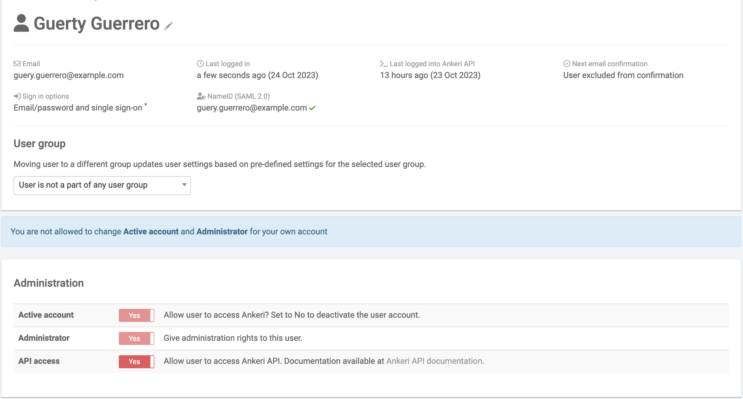Click the Administration section heading
The height and width of the screenshot is (399, 743).
click(48, 283)
